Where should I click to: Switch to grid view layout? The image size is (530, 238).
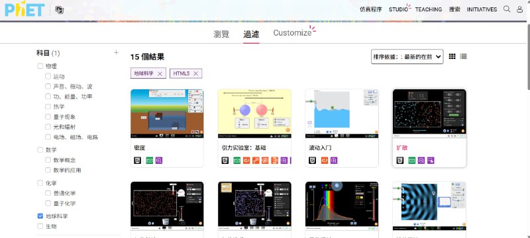452,57
